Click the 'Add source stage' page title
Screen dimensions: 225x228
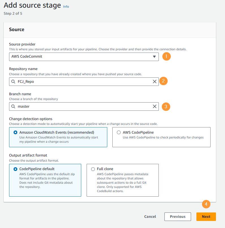pos(32,5)
